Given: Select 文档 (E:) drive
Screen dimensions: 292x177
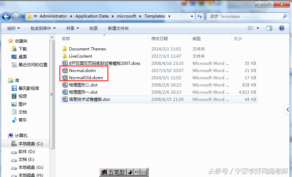Looking at the screenshot, I should (x=26, y=160).
